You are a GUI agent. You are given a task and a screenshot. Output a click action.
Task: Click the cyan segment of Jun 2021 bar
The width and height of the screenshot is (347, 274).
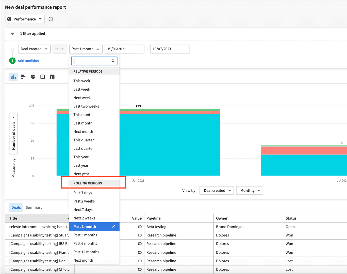[170, 145]
